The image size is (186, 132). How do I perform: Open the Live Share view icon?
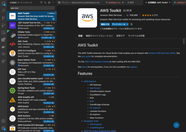coord(3,61)
